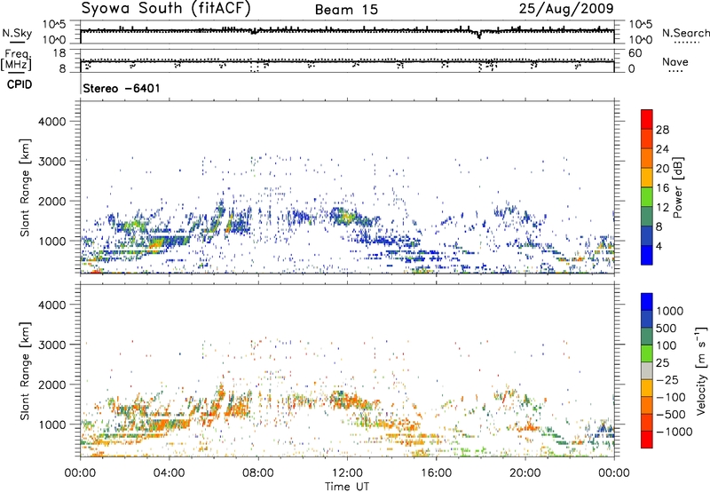This screenshot has height=492, width=710.
Task: Click the date '25/Aug/2009'
Action: click(x=566, y=8)
